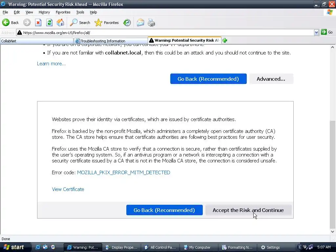
Task: Open the Edit menu
Action: tap(17, 12)
